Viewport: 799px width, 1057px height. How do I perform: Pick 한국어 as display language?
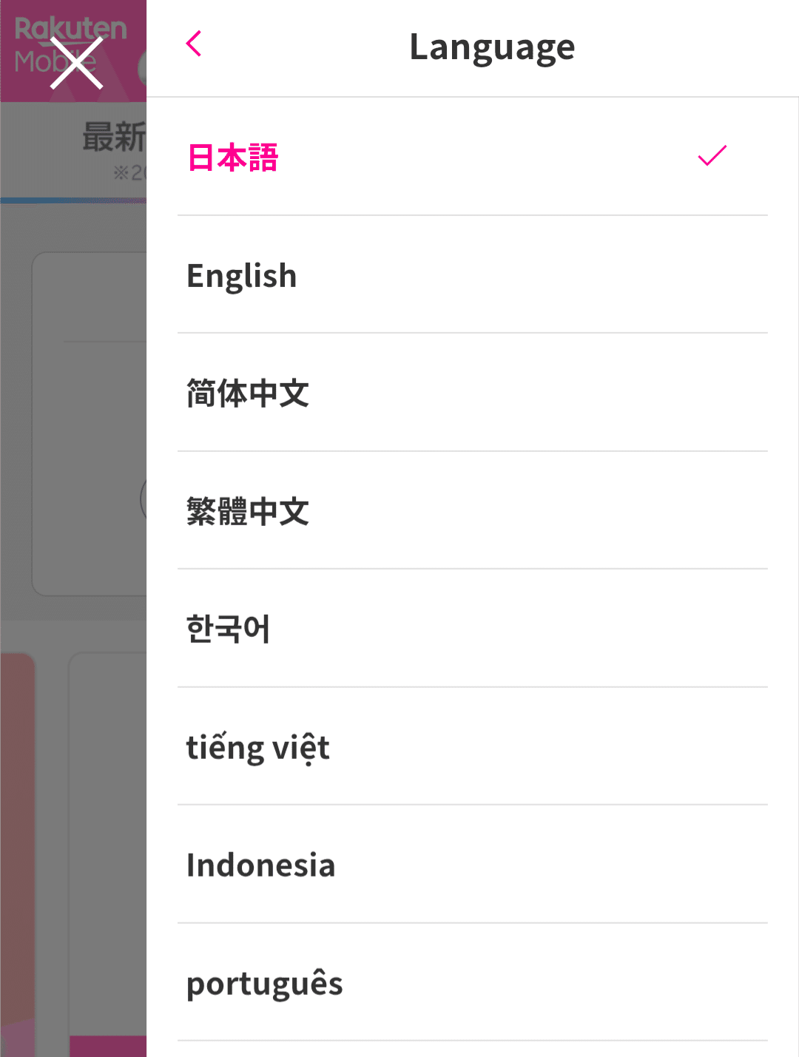pyautogui.click(x=229, y=629)
